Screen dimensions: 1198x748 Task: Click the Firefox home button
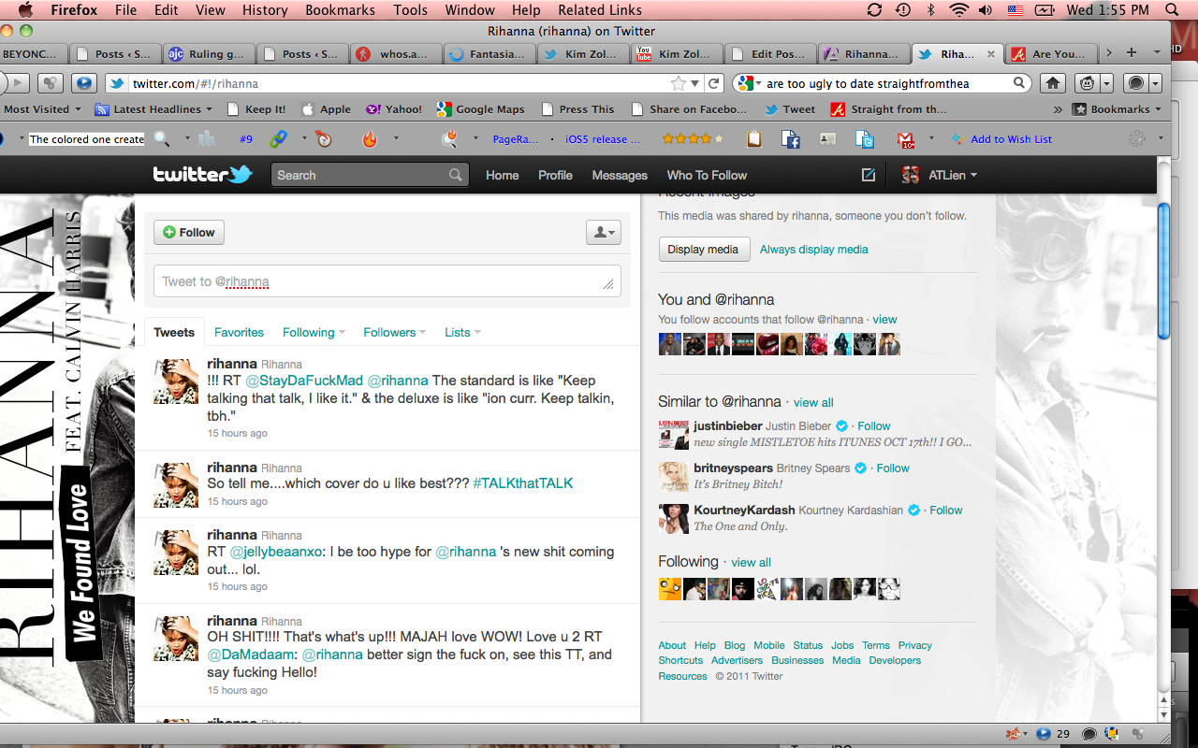click(1053, 83)
